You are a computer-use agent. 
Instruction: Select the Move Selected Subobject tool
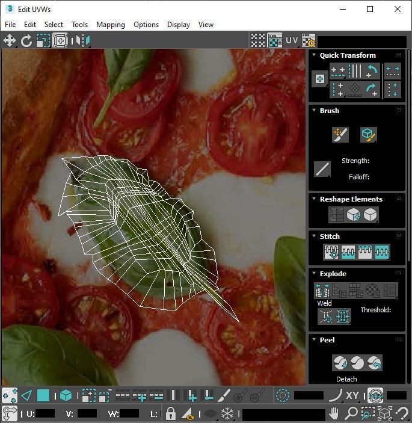10,41
